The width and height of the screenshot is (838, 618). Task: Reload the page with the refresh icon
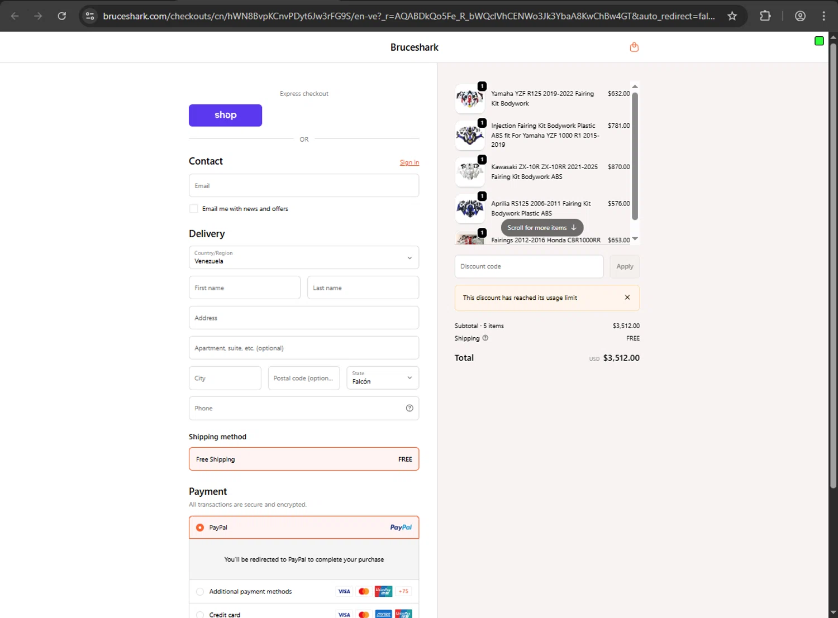pyautogui.click(x=62, y=16)
